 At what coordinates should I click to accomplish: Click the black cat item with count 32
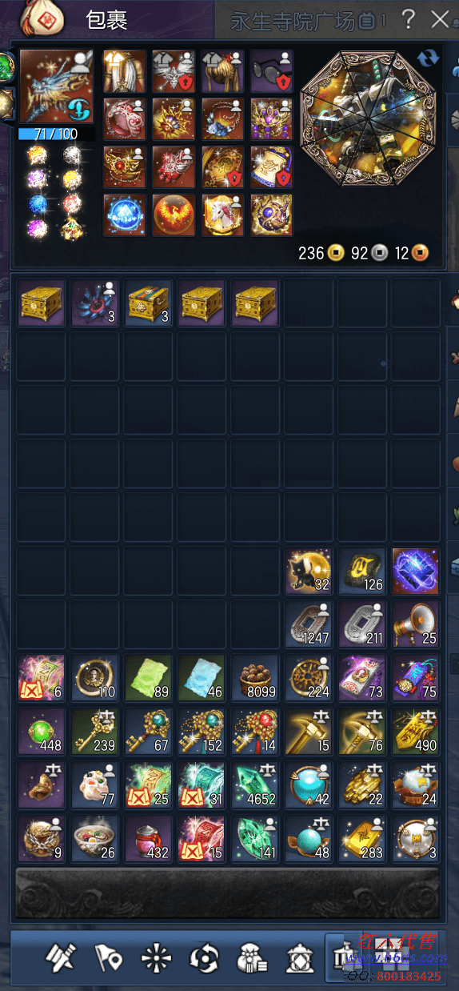(x=309, y=571)
